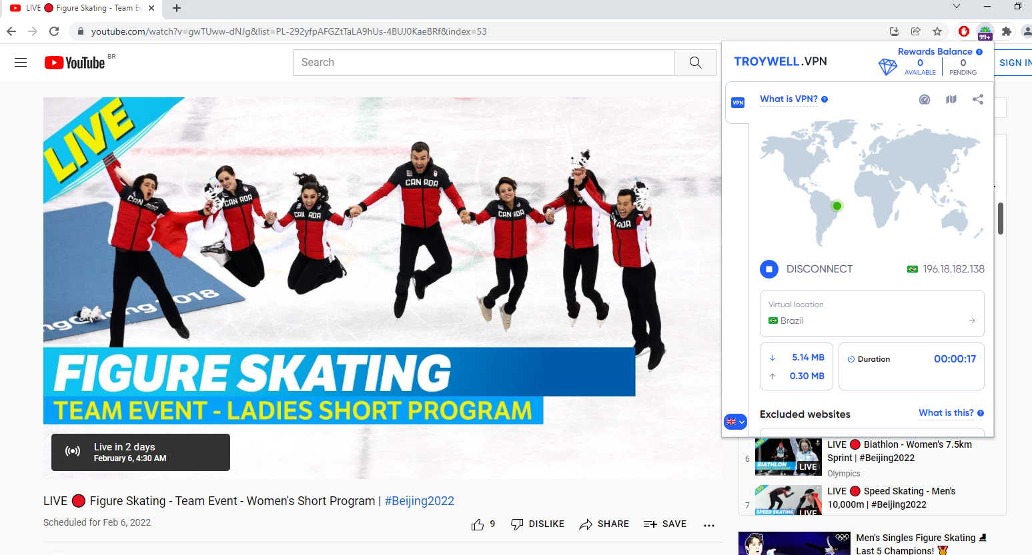The width and height of the screenshot is (1032, 555).
Task: Click the map view icon in VPN panel
Action: [x=951, y=99]
